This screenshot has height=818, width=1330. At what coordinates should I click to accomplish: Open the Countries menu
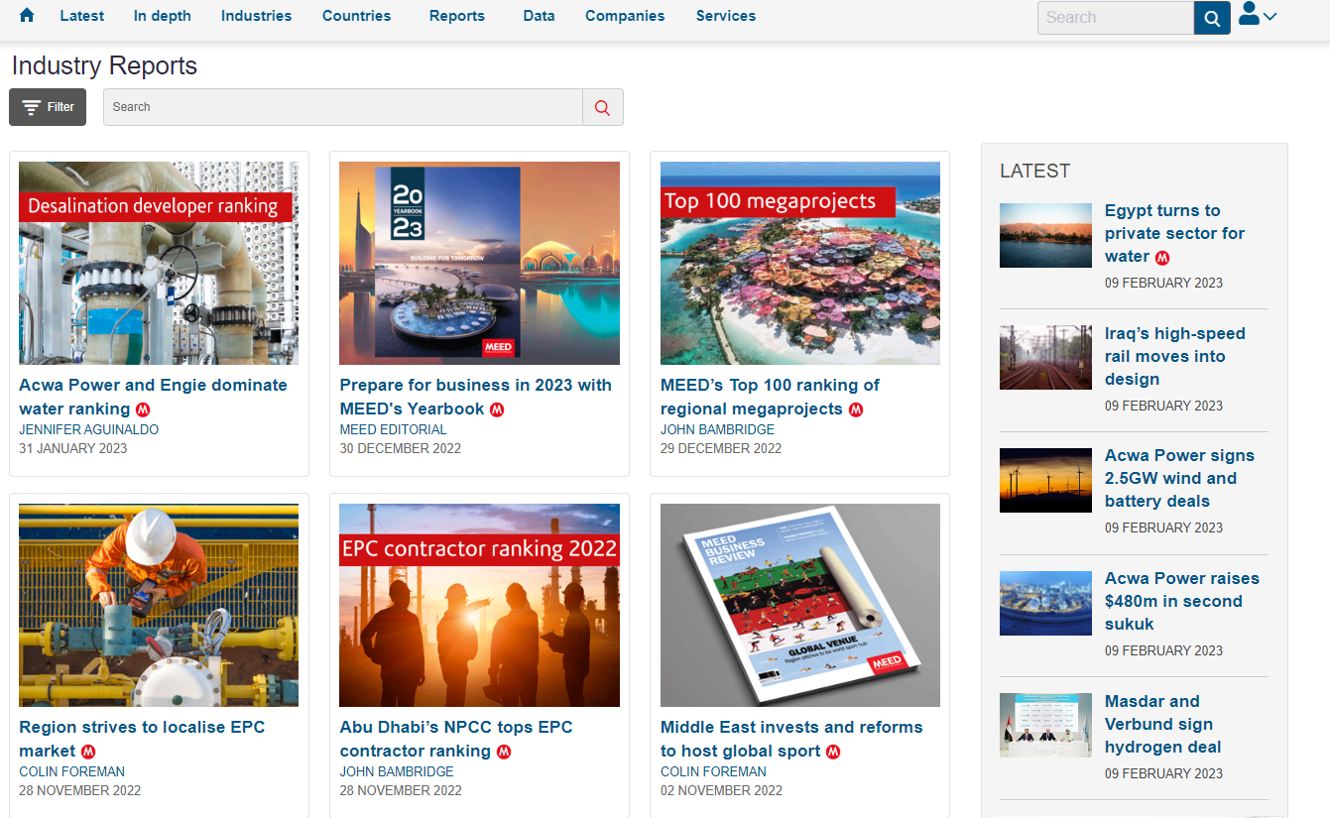point(356,16)
